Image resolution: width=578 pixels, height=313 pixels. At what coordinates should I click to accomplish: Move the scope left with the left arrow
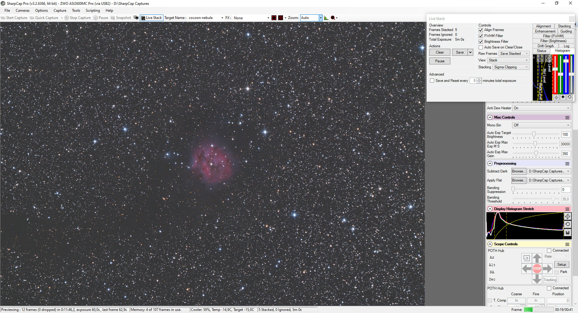(x=527, y=268)
